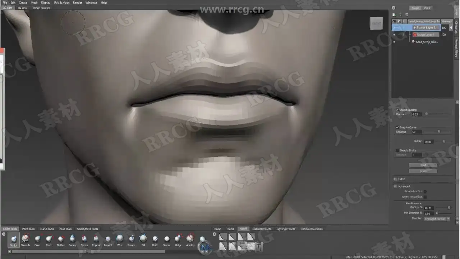The image size is (460, 259).
Task: Toggle visibility of Sculpt Layer 2
Action: (394, 28)
